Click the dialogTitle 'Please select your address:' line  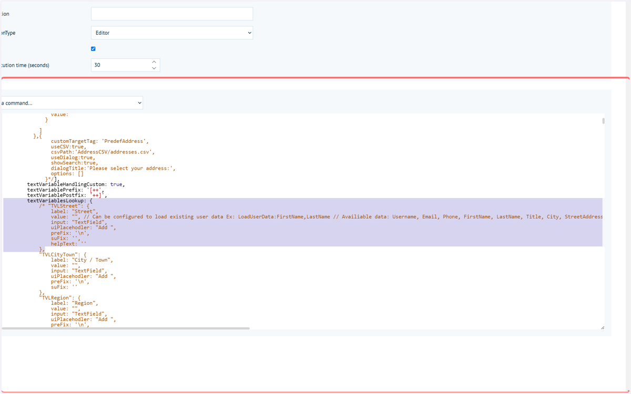pos(113,168)
